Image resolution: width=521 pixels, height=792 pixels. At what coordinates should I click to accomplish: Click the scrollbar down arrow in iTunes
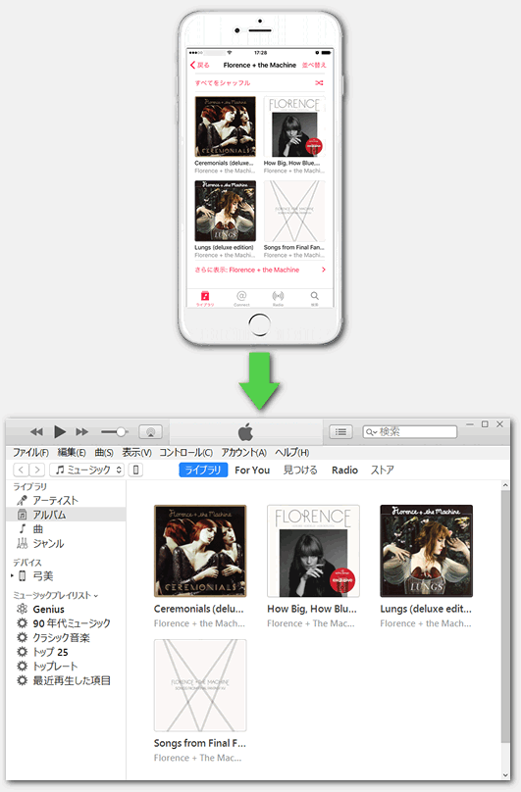505,775
